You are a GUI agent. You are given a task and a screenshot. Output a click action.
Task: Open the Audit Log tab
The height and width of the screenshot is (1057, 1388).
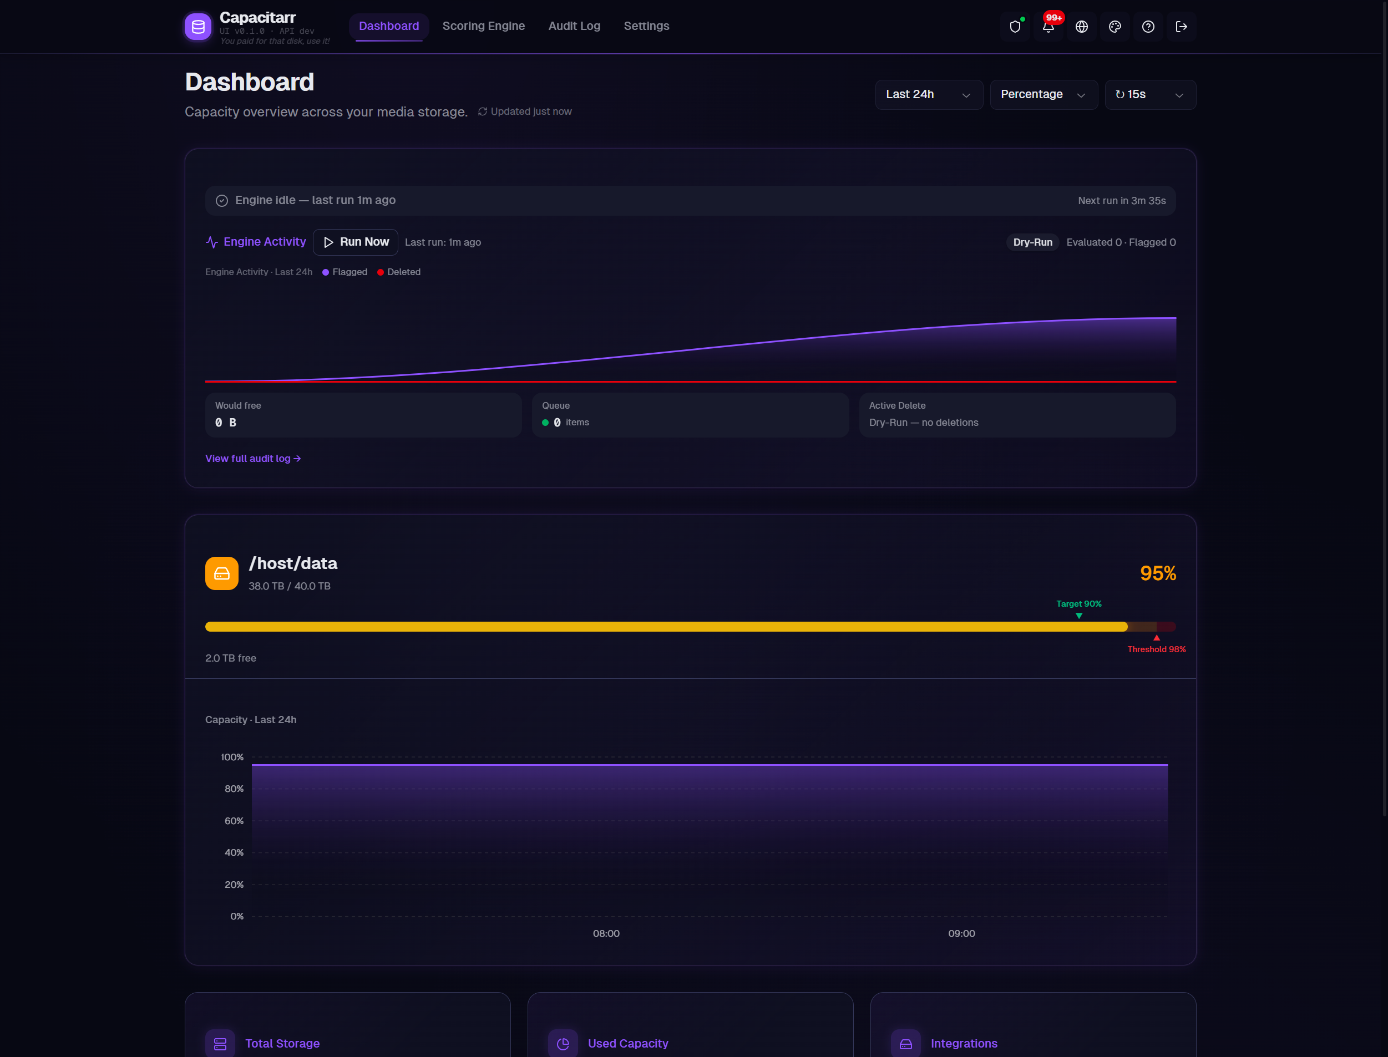[x=574, y=26]
